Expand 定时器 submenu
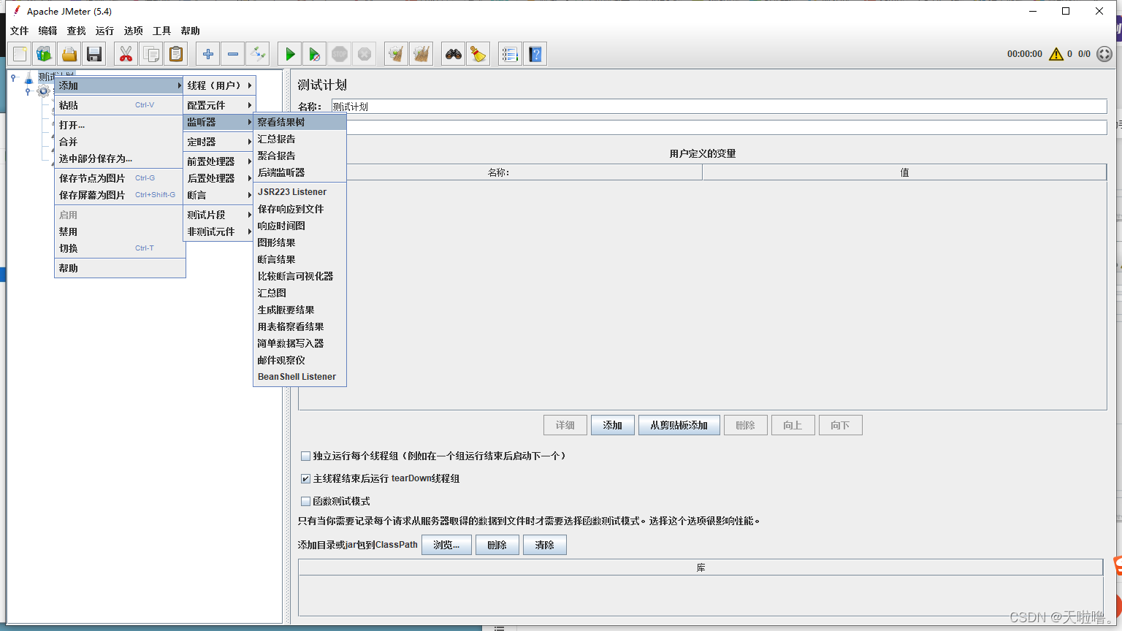The height and width of the screenshot is (631, 1122). [219, 142]
